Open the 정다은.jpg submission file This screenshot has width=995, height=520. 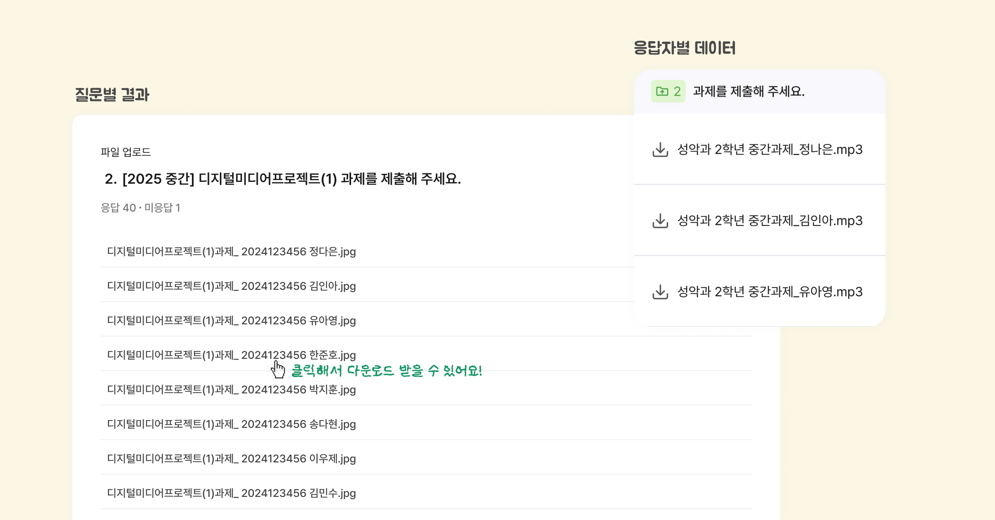coord(231,251)
